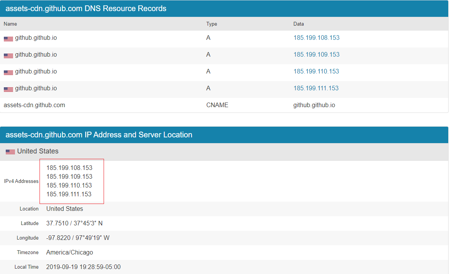Click the Data column header
The image size is (454, 274).
click(299, 24)
